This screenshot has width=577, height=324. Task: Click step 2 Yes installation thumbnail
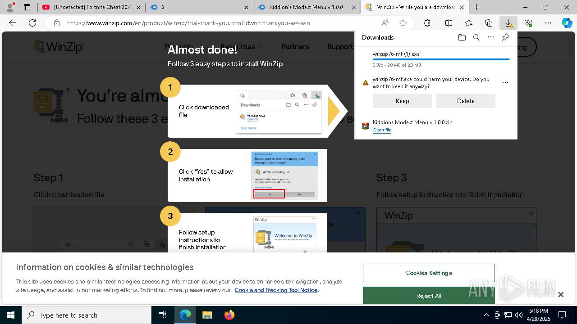coord(285,175)
